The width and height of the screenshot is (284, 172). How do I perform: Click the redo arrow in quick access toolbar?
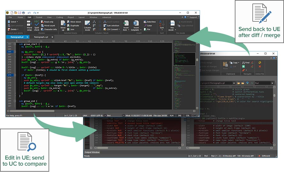pyautogui.click(x=35, y=13)
